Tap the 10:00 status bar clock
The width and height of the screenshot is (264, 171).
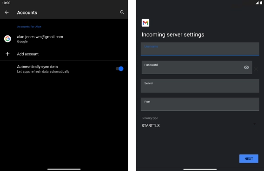[x=6, y=3]
